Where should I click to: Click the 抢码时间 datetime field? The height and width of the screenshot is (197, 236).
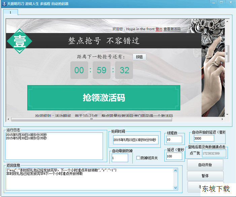click(135, 140)
